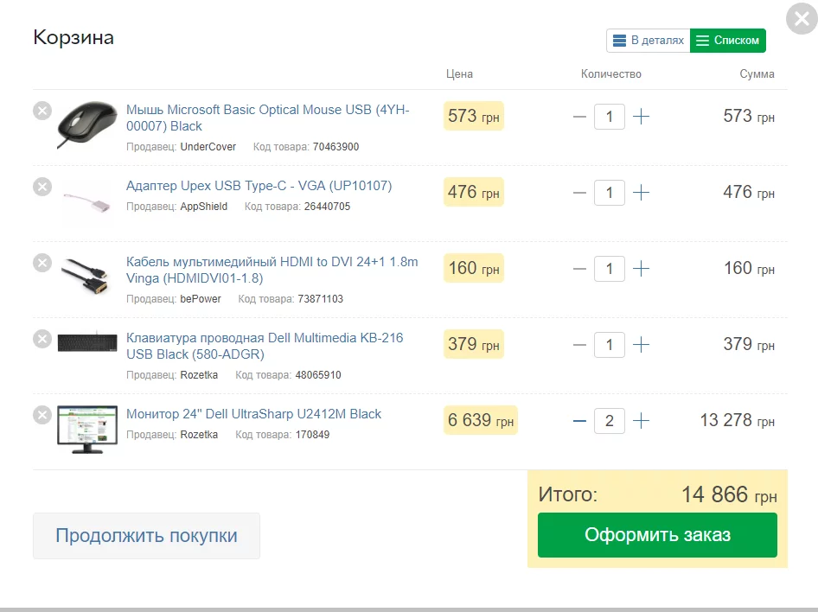
Task: Open the Upex USB Type-C adapter link
Action: [259, 186]
